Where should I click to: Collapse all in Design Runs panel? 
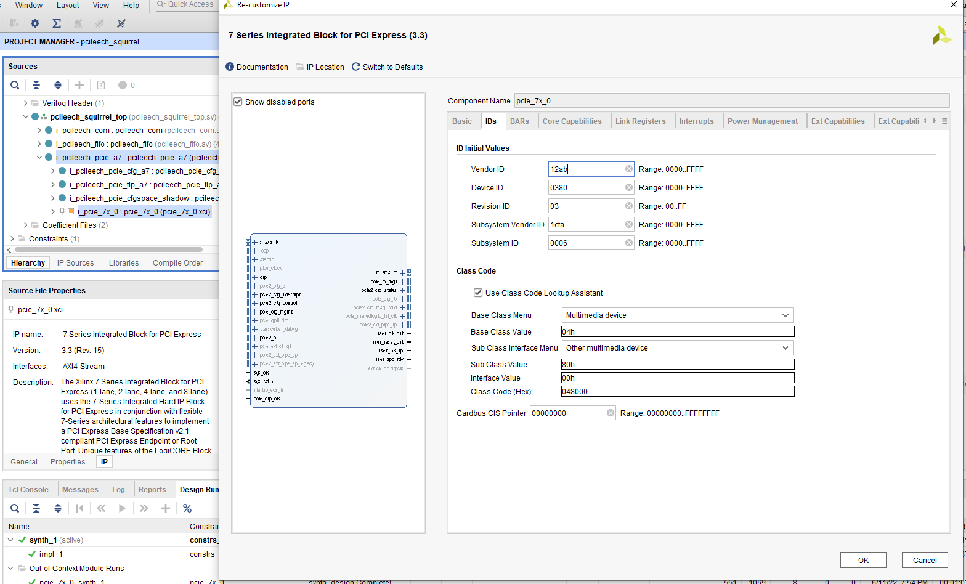(36, 508)
